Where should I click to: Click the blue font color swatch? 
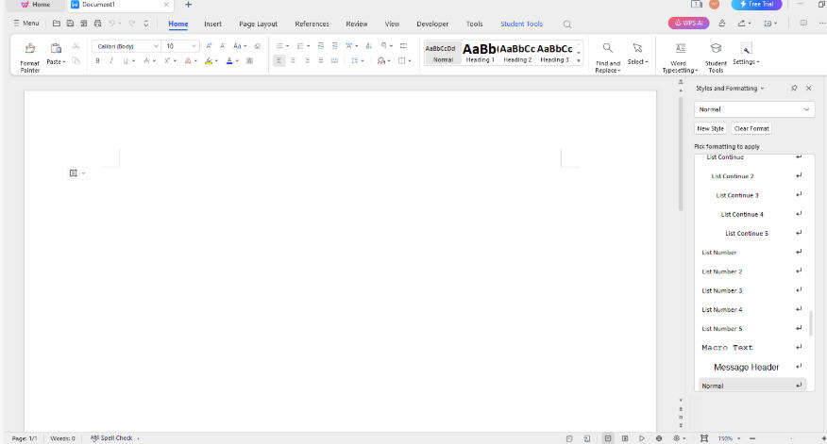click(x=229, y=61)
